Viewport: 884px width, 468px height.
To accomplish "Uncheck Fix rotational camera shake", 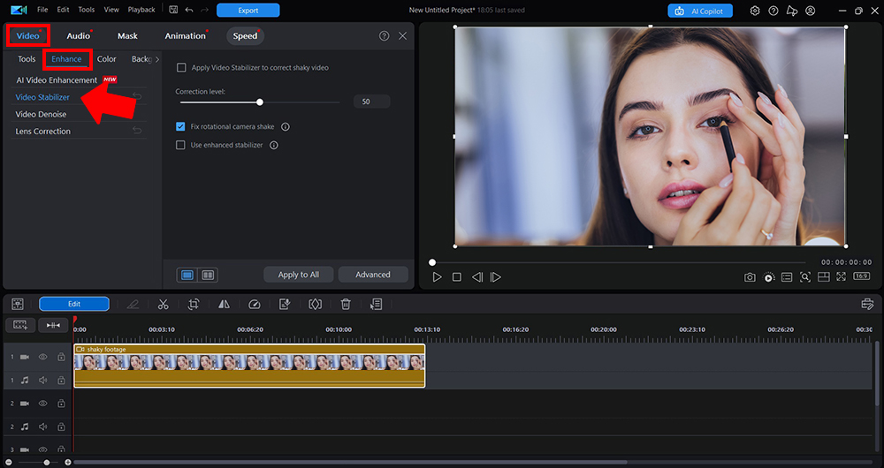I will [x=181, y=127].
